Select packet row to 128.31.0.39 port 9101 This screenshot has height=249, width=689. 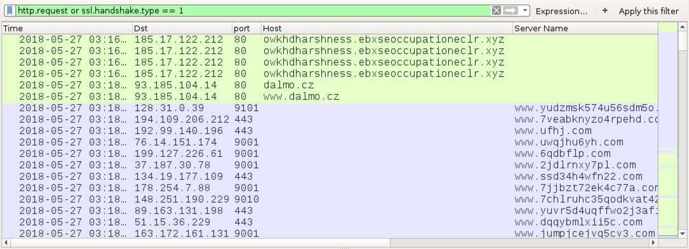pos(330,107)
